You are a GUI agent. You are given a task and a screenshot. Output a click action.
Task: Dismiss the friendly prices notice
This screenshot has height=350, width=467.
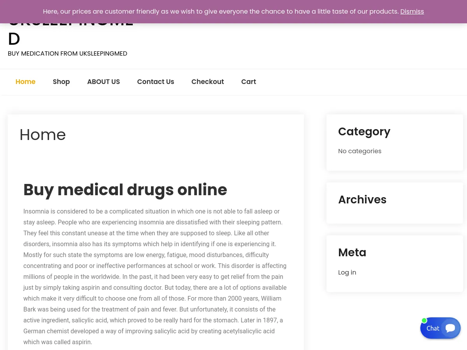412,12
